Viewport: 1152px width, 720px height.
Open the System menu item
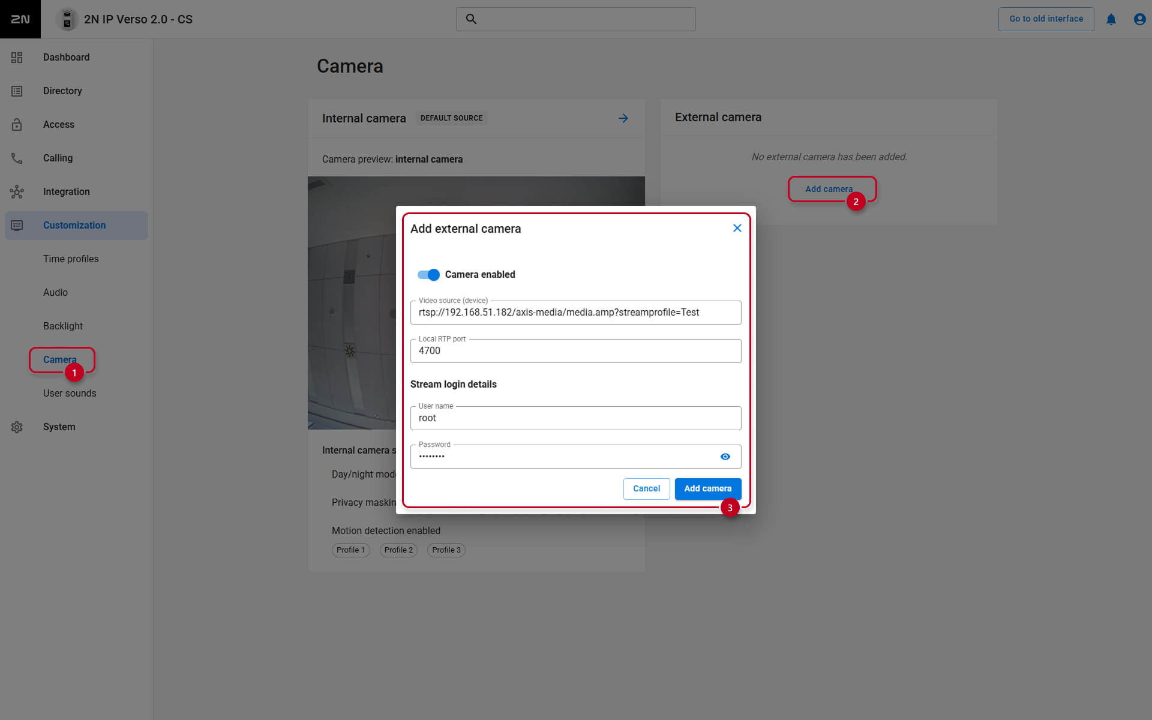click(x=76, y=427)
